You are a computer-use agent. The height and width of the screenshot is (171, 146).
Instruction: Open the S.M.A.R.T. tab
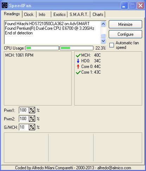pos(79,15)
